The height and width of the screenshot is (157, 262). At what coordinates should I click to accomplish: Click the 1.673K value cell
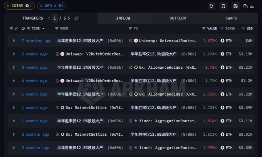click(210, 41)
